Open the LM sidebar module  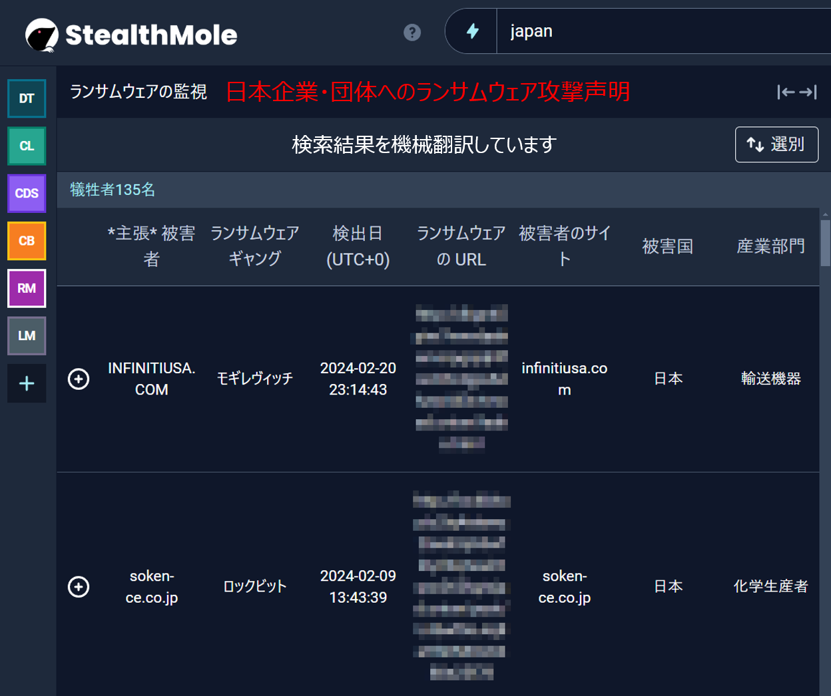[x=27, y=335]
